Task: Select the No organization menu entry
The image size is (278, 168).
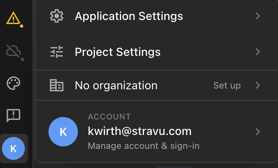Action: point(157,85)
